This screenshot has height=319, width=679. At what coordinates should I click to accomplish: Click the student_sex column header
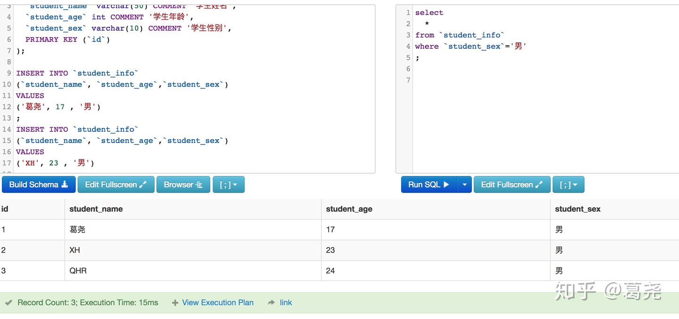point(578,209)
